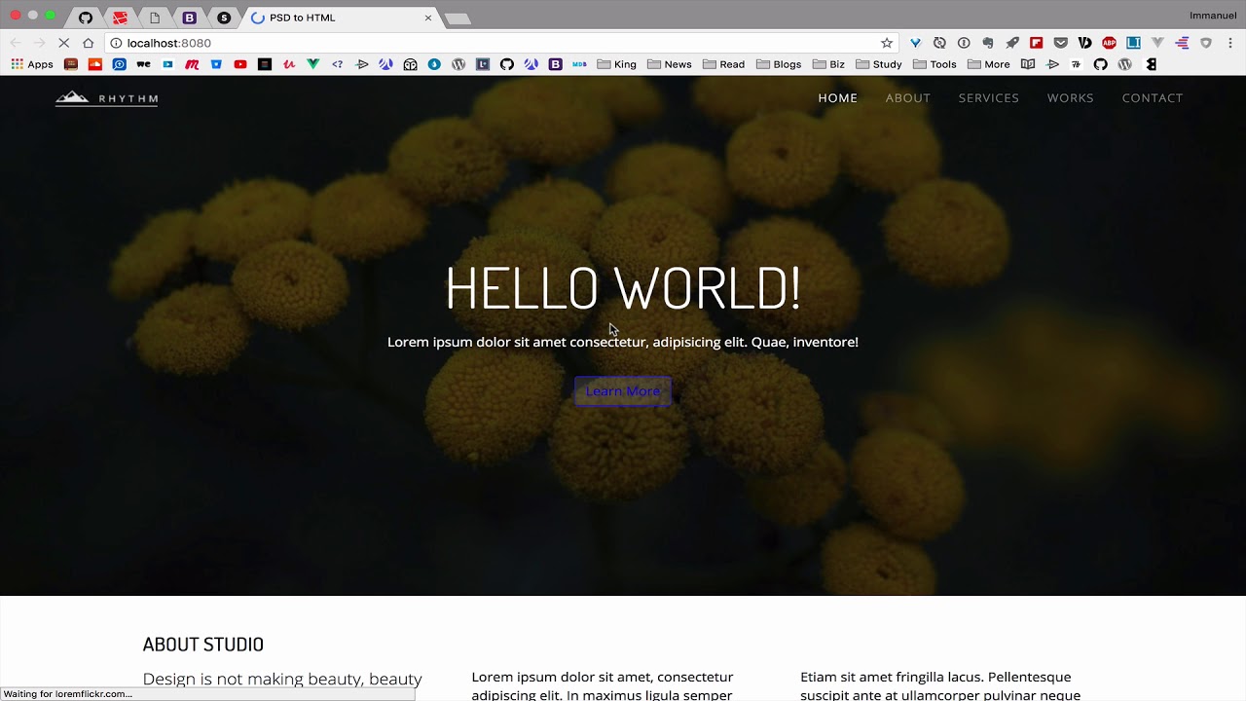
Task: Click the ABOUT STUDIO heading
Action: [203, 645]
